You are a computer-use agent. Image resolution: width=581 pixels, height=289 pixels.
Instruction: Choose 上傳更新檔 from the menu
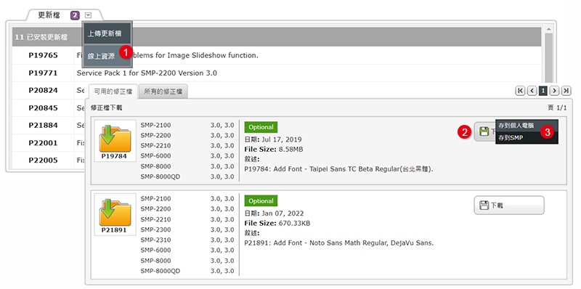tap(107, 33)
